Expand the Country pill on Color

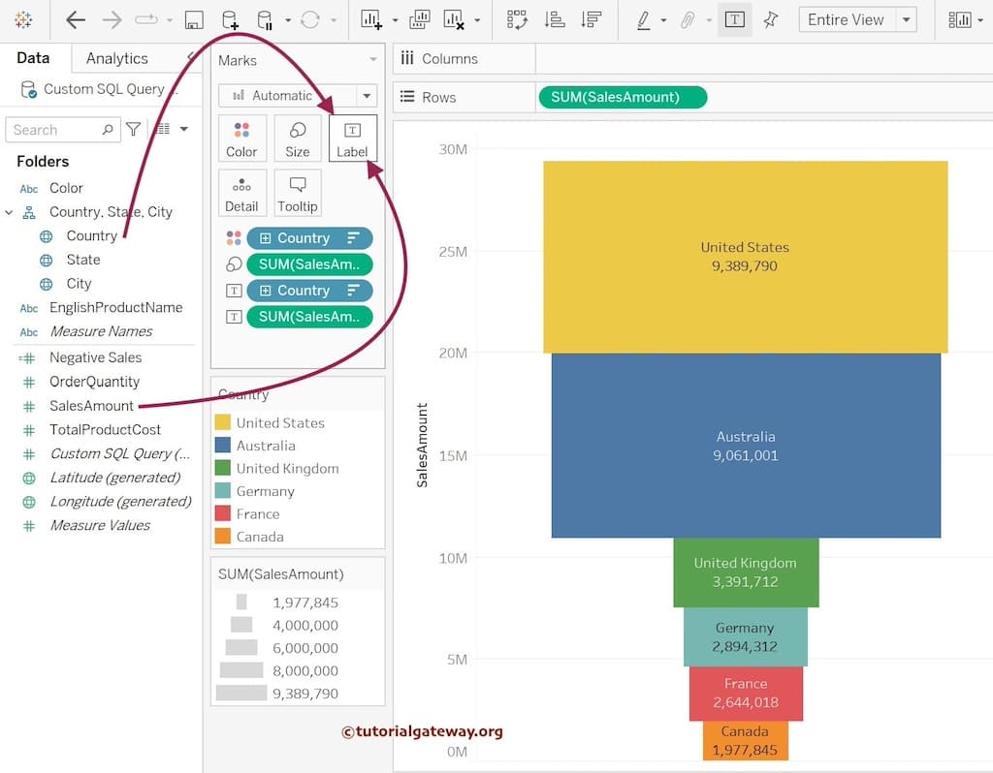pyautogui.click(x=266, y=238)
